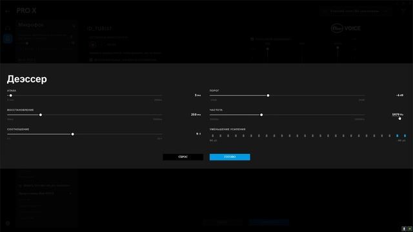Adjust the Атака slider handle
This screenshot has width=413, height=232.
click(11, 95)
